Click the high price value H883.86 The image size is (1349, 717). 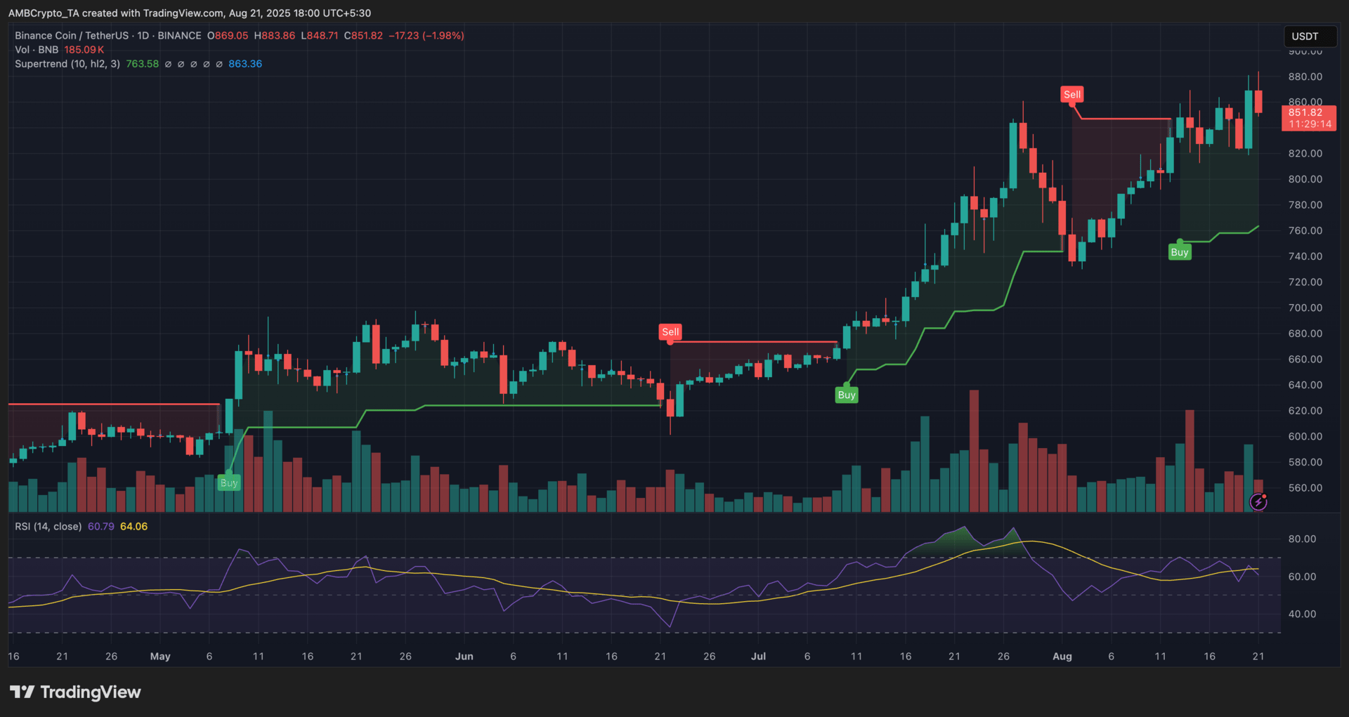tap(275, 36)
